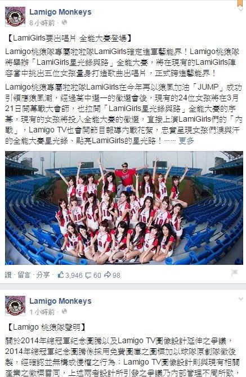Open Lamigo Monkeys page name in first post
The width and height of the screenshot is (246, 377).
[60, 12]
